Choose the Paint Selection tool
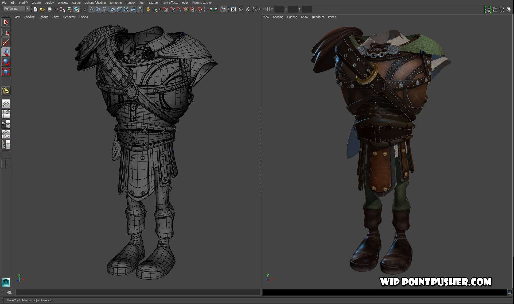 [x=6, y=42]
